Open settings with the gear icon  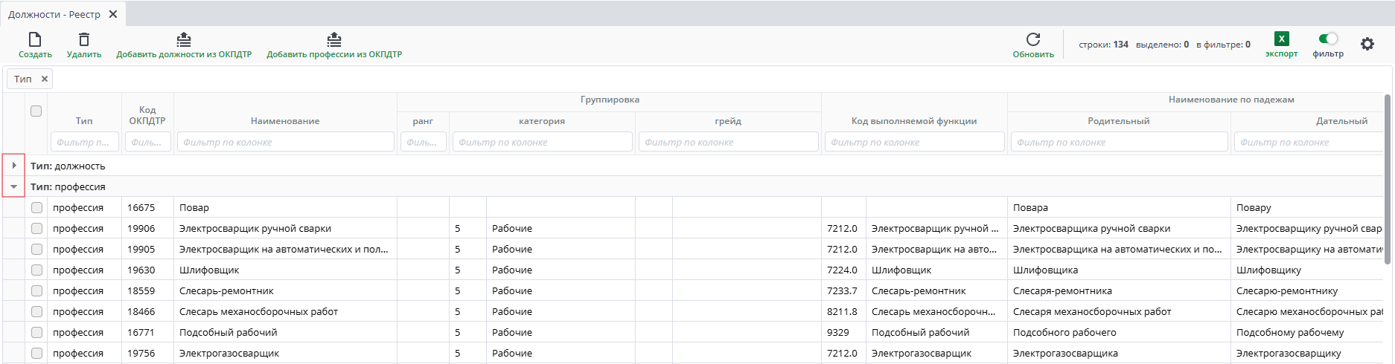[x=1367, y=45]
